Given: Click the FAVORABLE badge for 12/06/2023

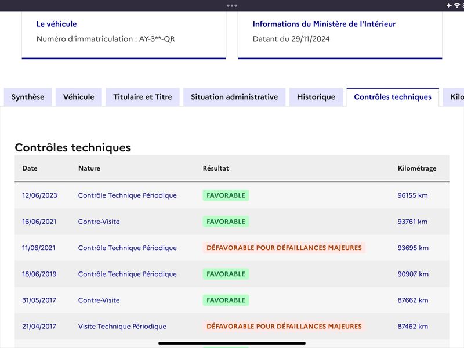Looking at the screenshot, I should [226, 195].
